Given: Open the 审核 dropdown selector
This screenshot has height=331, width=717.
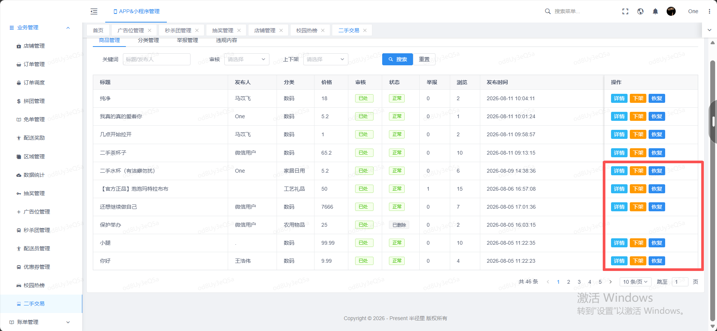Looking at the screenshot, I should tap(247, 59).
